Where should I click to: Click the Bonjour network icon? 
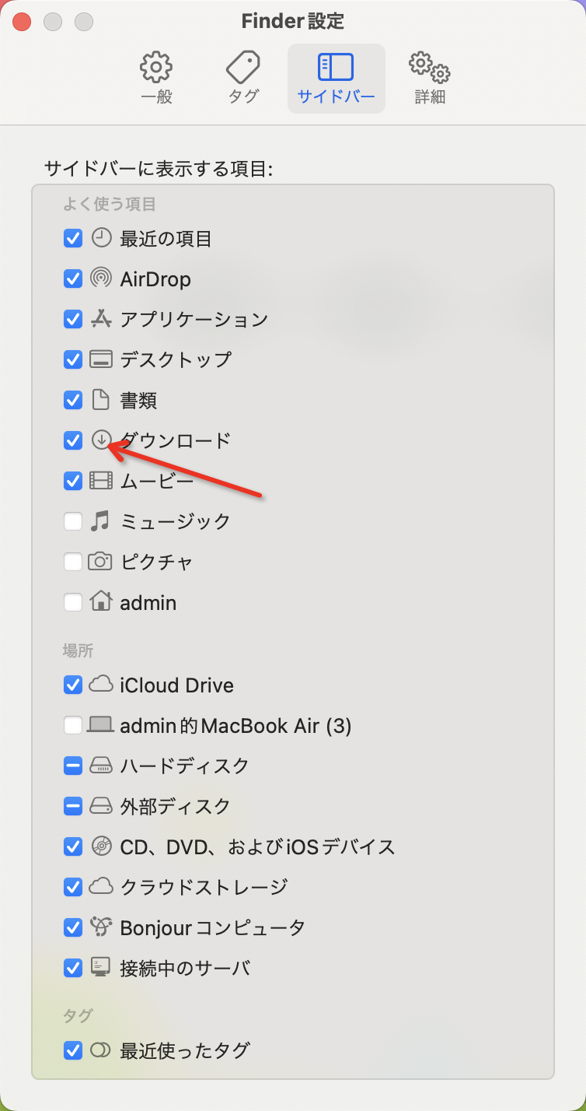101,927
